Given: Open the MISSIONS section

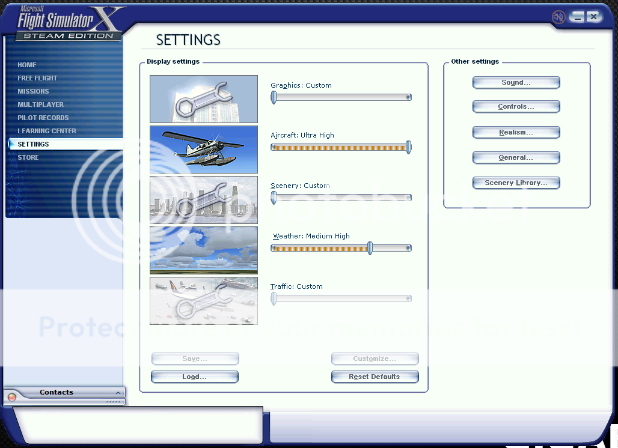Looking at the screenshot, I should [x=33, y=91].
